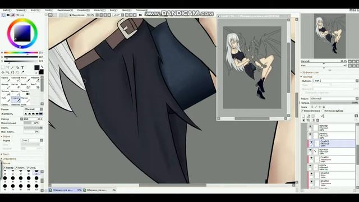The height and width of the screenshot is (202, 359).
Task: Select the Hand pan tool
Action: [x=17, y=72]
